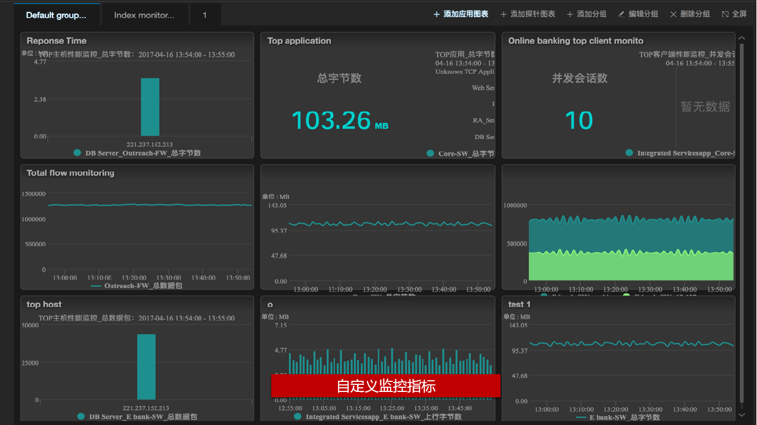The width and height of the screenshot is (757, 425).
Task: Click the top host panel title
Action: click(x=44, y=305)
